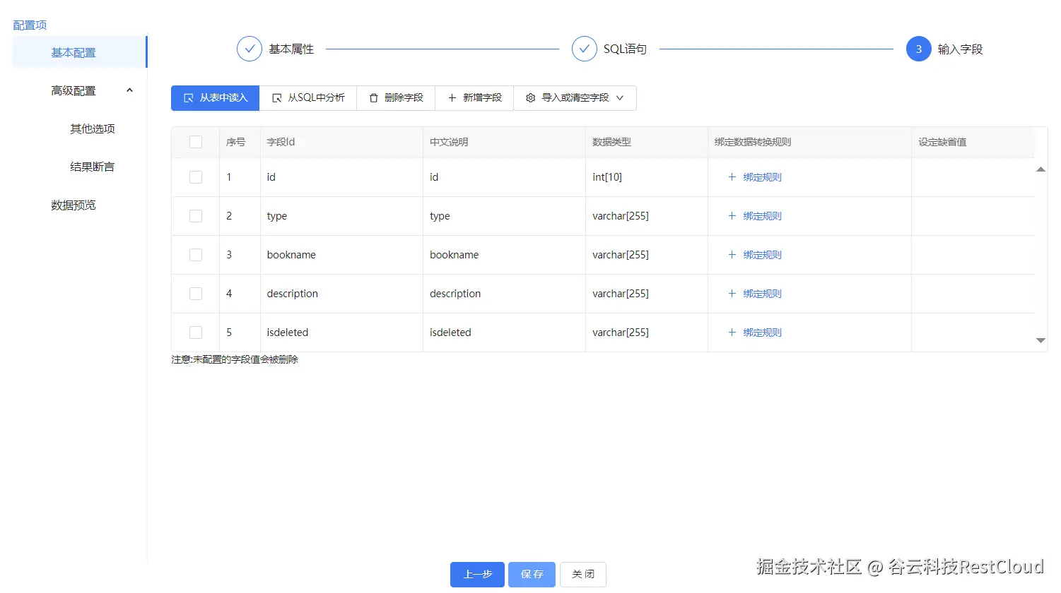The width and height of the screenshot is (1061, 593).
Task: Select the checkbox for bookname row
Action: click(x=196, y=255)
